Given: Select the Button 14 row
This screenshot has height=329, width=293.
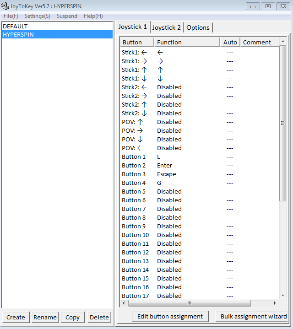Looking at the screenshot, I should point(200,270).
